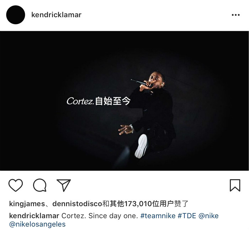
Task: Open the #teamnike hashtag
Action: [x=158, y=216]
